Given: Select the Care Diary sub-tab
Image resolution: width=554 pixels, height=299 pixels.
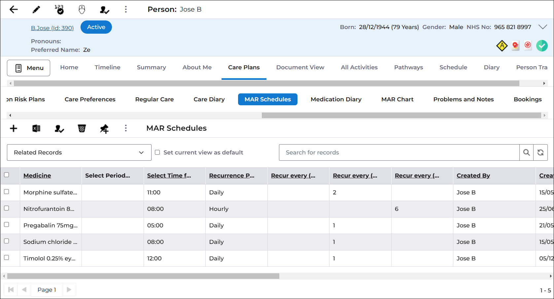Looking at the screenshot, I should [x=209, y=99].
